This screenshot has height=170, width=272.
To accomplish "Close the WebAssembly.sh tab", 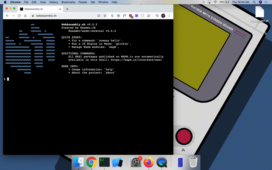I will coord(60,9).
